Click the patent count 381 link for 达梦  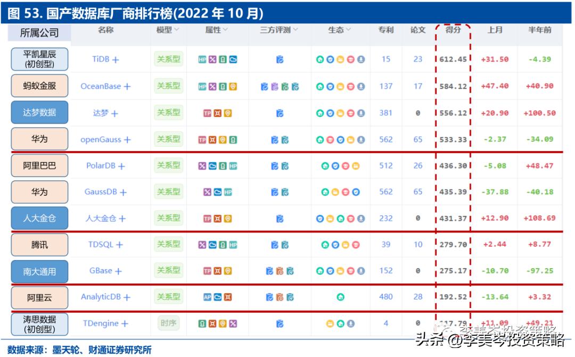(385, 112)
